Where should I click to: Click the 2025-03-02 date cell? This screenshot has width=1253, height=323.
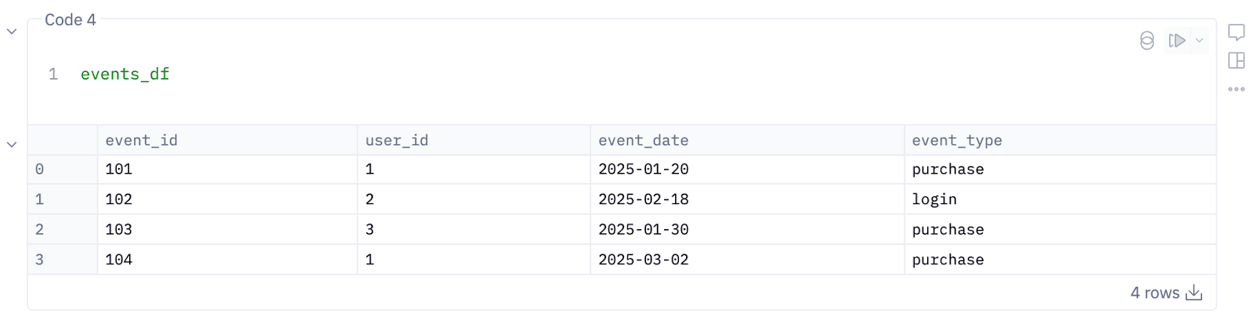(643, 260)
